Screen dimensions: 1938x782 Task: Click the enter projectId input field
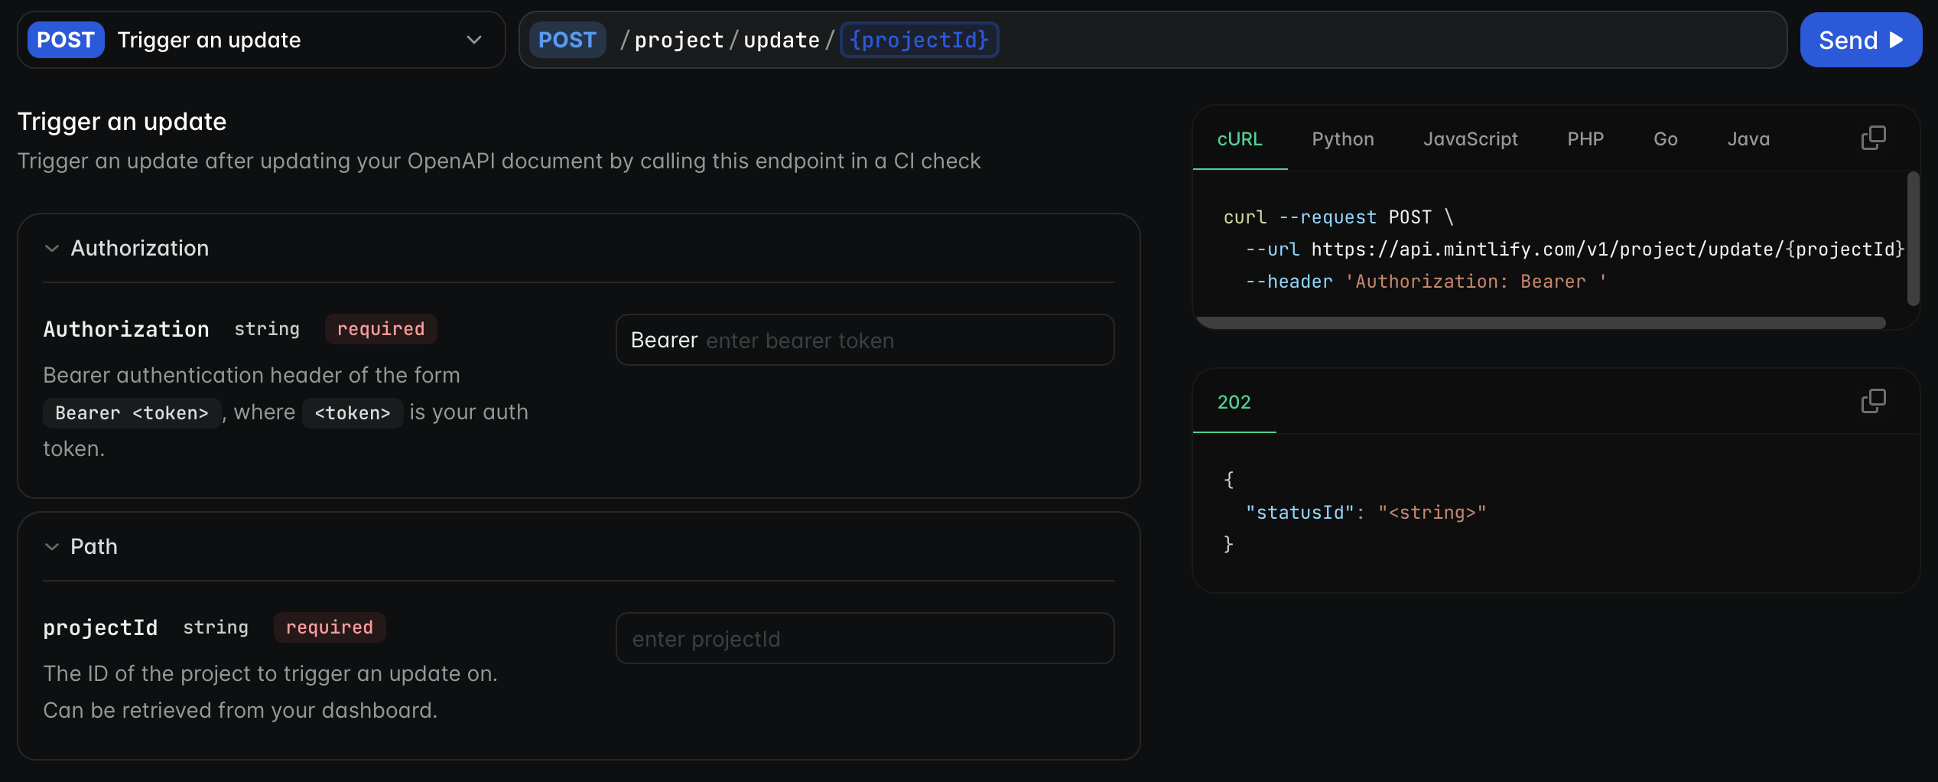click(x=864, y=638)
